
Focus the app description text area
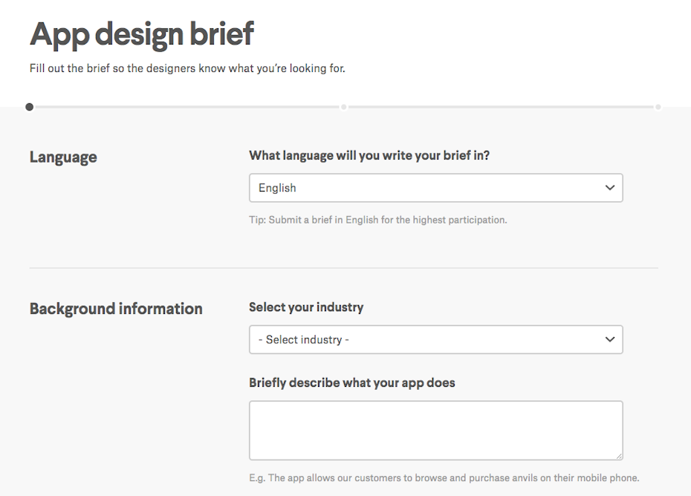[435, 430]
